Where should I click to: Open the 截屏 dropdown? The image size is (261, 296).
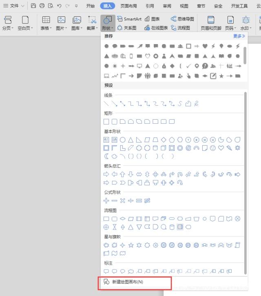(x=92, y=23)
